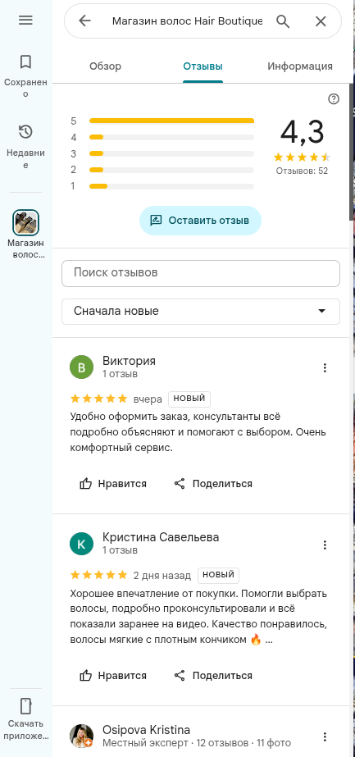Like Виктория's review
This screenshot has width=355, height=757.
tap(113, 484)
